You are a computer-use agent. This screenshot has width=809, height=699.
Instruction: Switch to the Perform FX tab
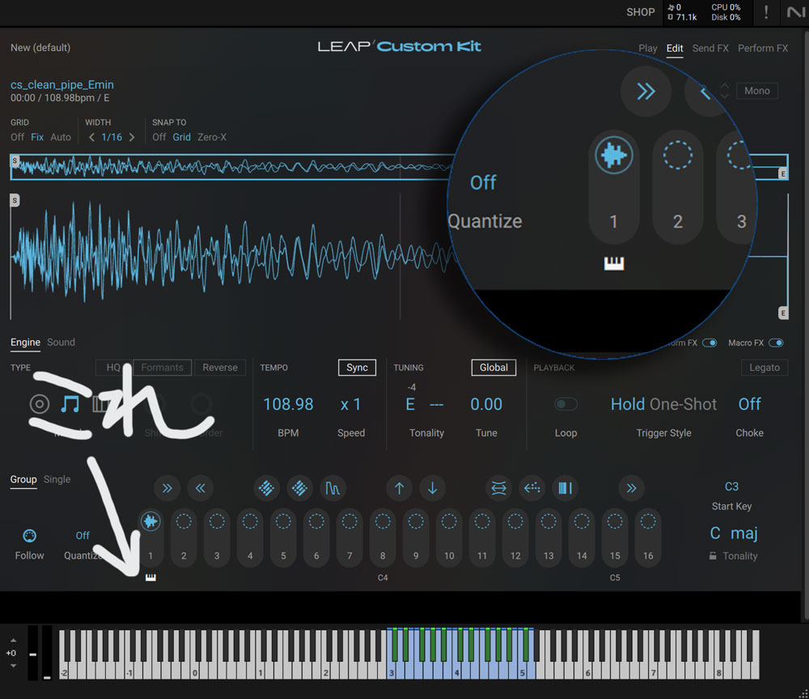coord(763,48)
